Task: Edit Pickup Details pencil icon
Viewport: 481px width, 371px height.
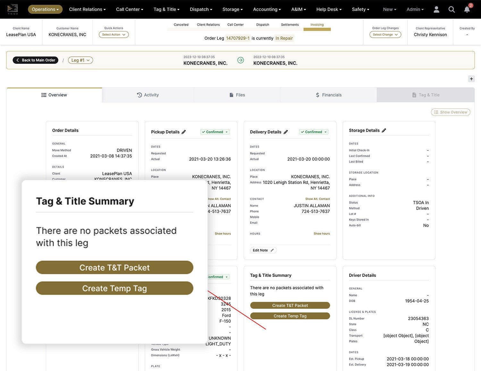Action: 184,132
